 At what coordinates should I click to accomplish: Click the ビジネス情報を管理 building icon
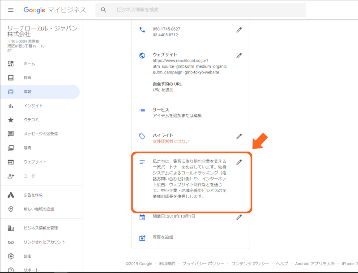pyautogui.click(x=11, y=228)
